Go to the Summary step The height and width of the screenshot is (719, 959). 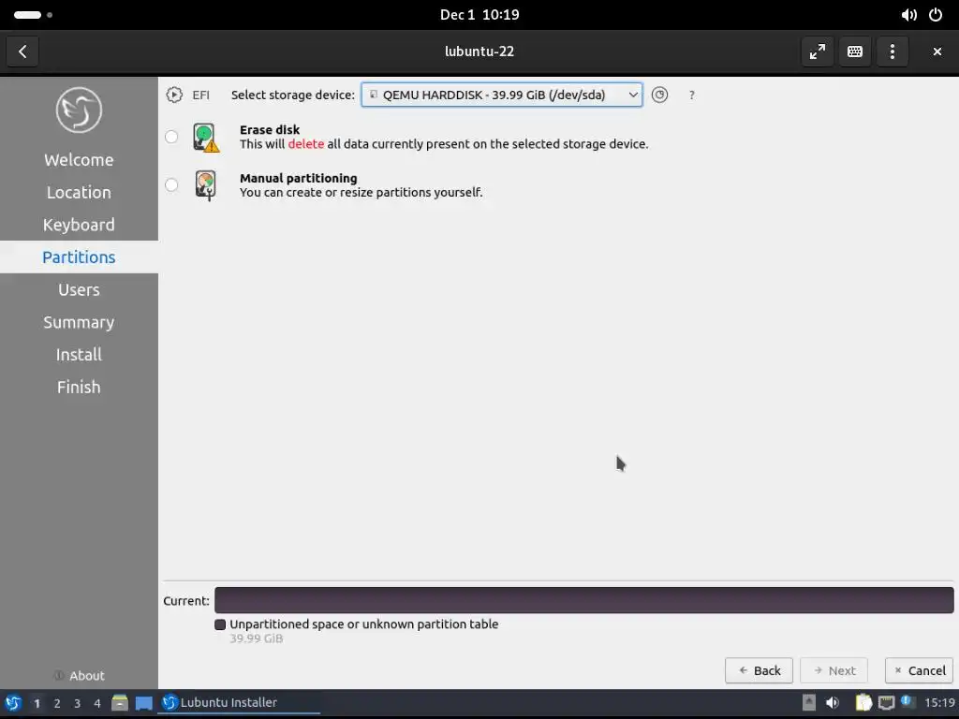point(79,322)
